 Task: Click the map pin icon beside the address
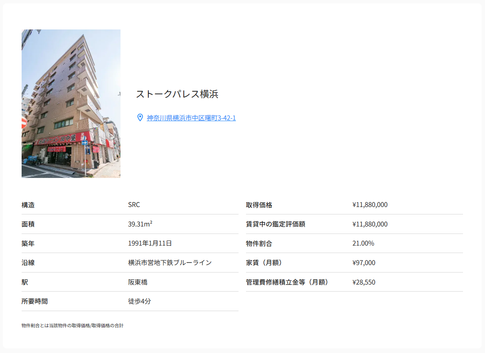click(x=140, y=118)
